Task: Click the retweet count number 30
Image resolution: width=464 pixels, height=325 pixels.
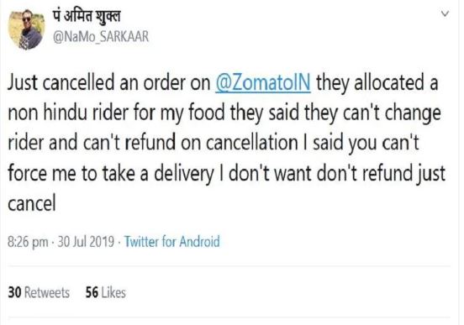Action: [x=14, y=292]
